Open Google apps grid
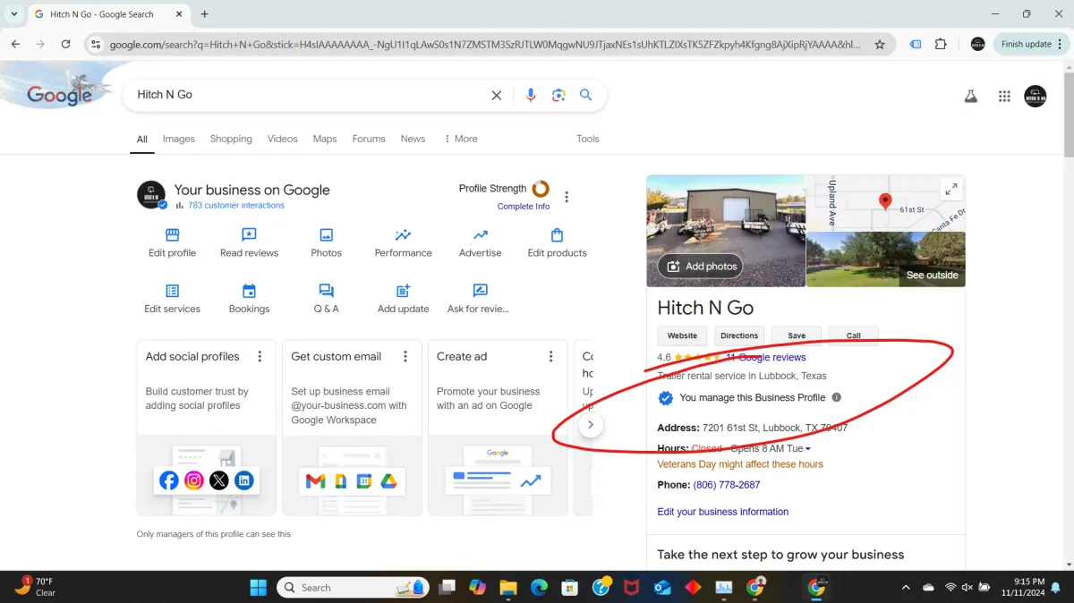Image resolution: width=1074 pixels, height=603 pixels. pos(1004,97)
